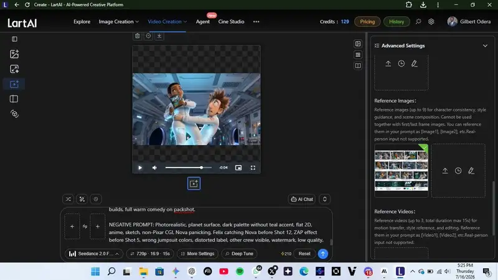Draw/edit icon in top Advanced Settings slot

tap(414, 63)
